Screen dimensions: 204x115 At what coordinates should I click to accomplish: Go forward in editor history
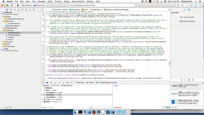[49, 10]
